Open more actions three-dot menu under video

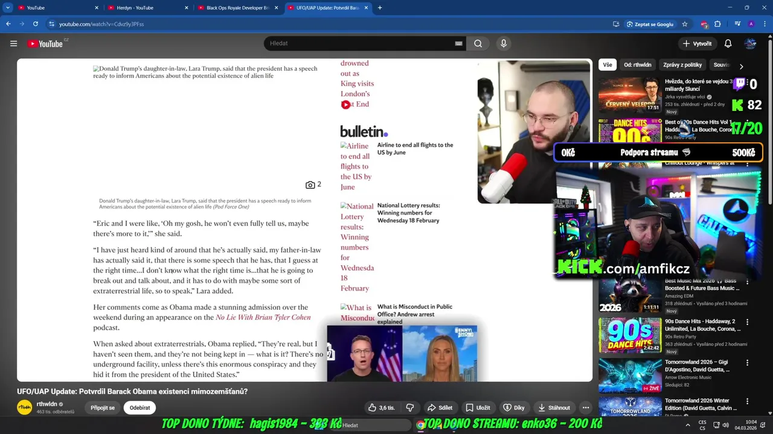[585, 407]
